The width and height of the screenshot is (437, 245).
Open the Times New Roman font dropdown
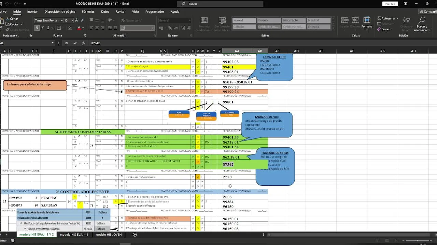point(61,20)
